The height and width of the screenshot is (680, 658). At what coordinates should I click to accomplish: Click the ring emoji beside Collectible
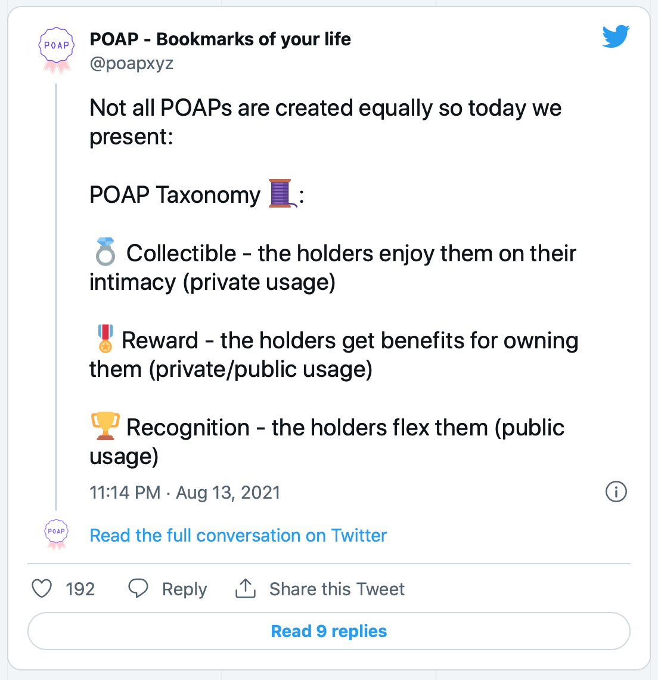105,252
